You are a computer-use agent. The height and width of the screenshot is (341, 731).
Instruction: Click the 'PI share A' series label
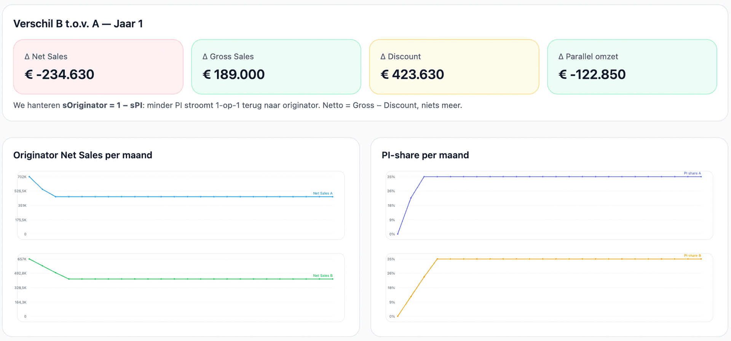click(x=692, y=173)
